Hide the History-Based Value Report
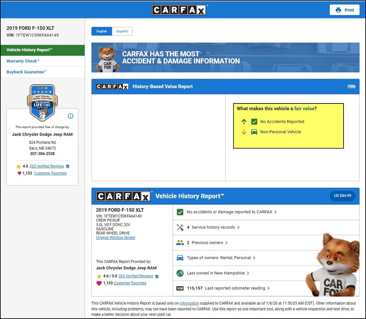 click(351, 86)
